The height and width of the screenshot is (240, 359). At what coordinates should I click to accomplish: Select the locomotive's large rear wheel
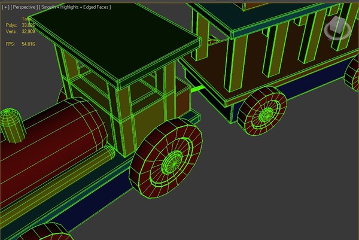(166, 158)
